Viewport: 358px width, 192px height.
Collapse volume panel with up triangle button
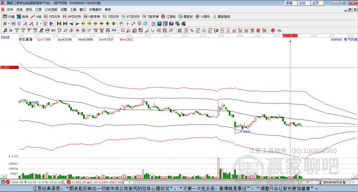[x=3, y=176]
